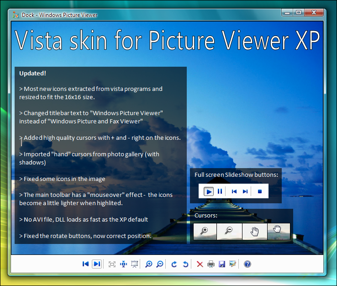This screenshot has width=337, height=286.
Task: Click the 'Full screen Slideshow buttons:' label
Action: [x=236, y=175]
